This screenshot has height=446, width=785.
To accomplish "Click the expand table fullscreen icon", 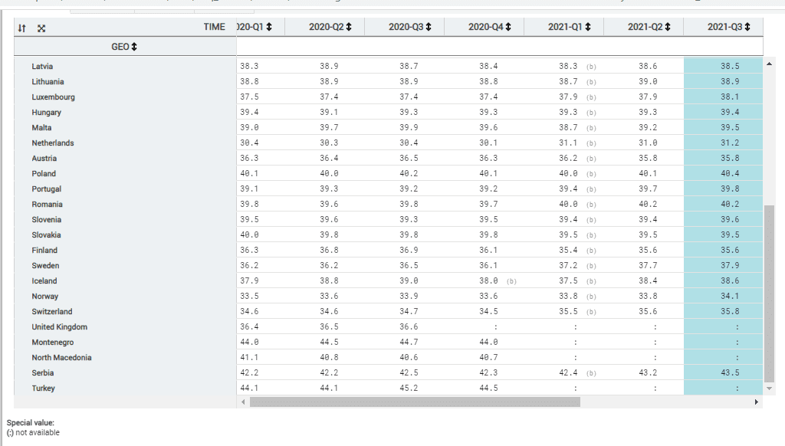I will (41, 28).
